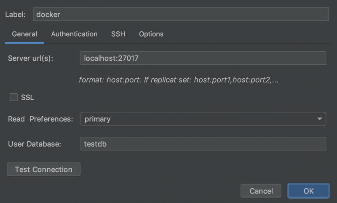The image size is (337, 203).
Task: Click the 'Read Preferences:' label text
Action: (x=40, y=119)
